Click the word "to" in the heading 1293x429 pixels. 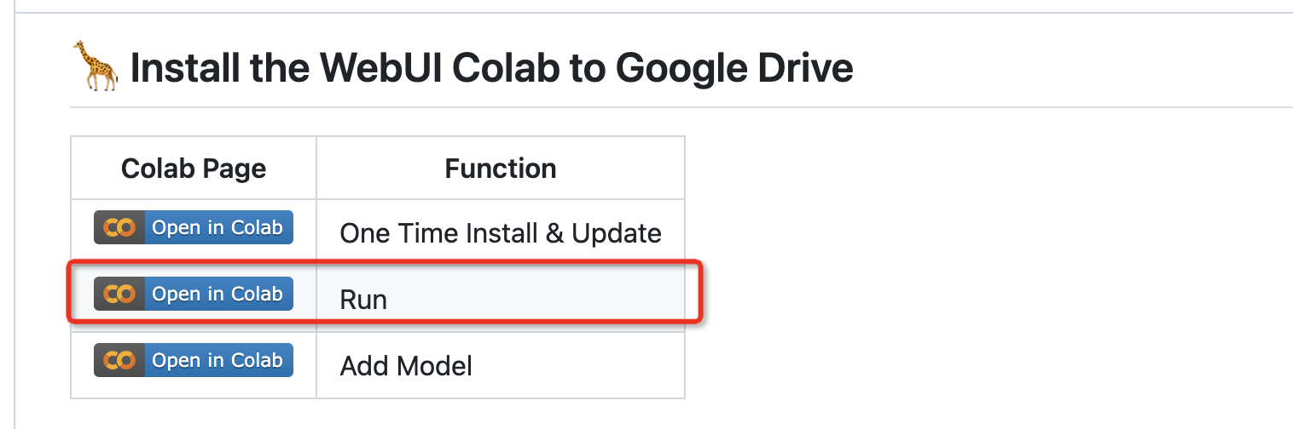(585, 68)
